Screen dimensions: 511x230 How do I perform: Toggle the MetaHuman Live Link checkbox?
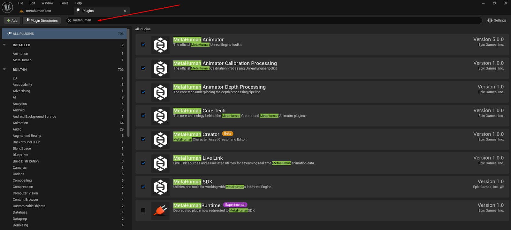143,163
